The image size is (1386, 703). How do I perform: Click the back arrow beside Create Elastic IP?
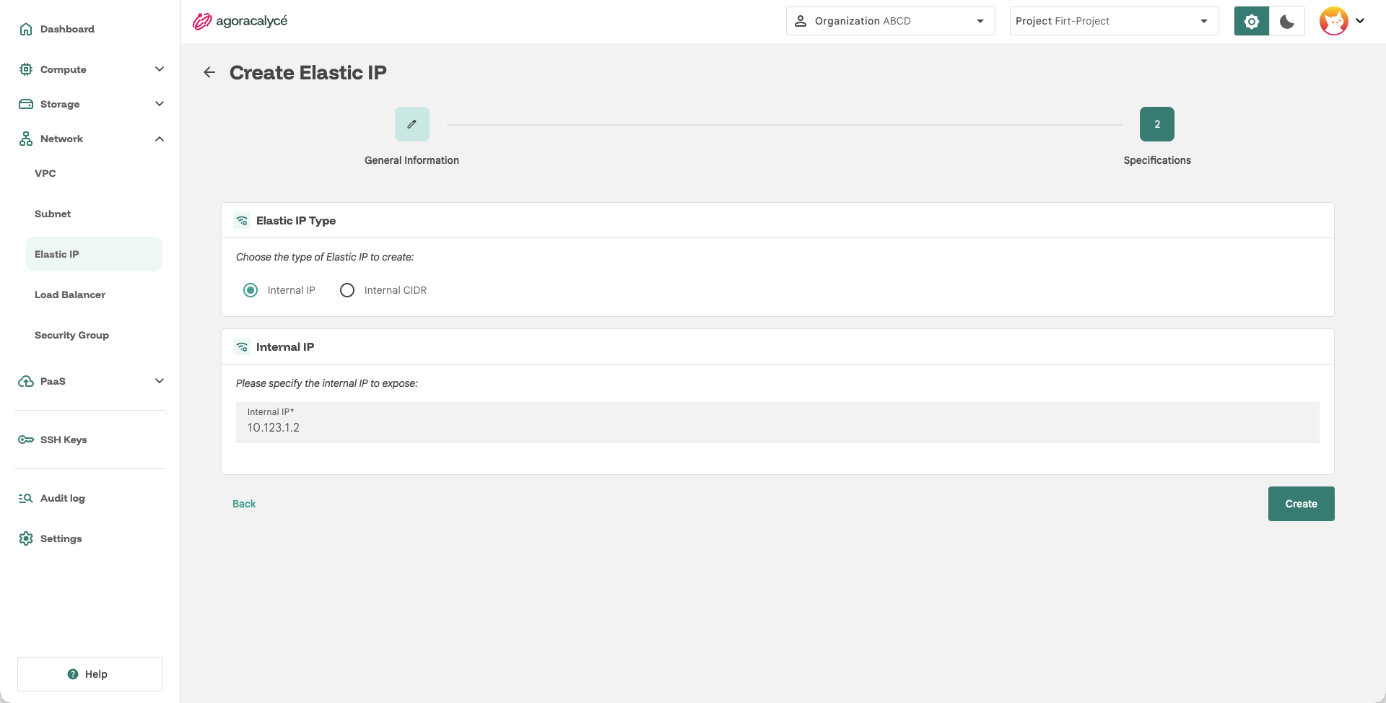point(209,72)
